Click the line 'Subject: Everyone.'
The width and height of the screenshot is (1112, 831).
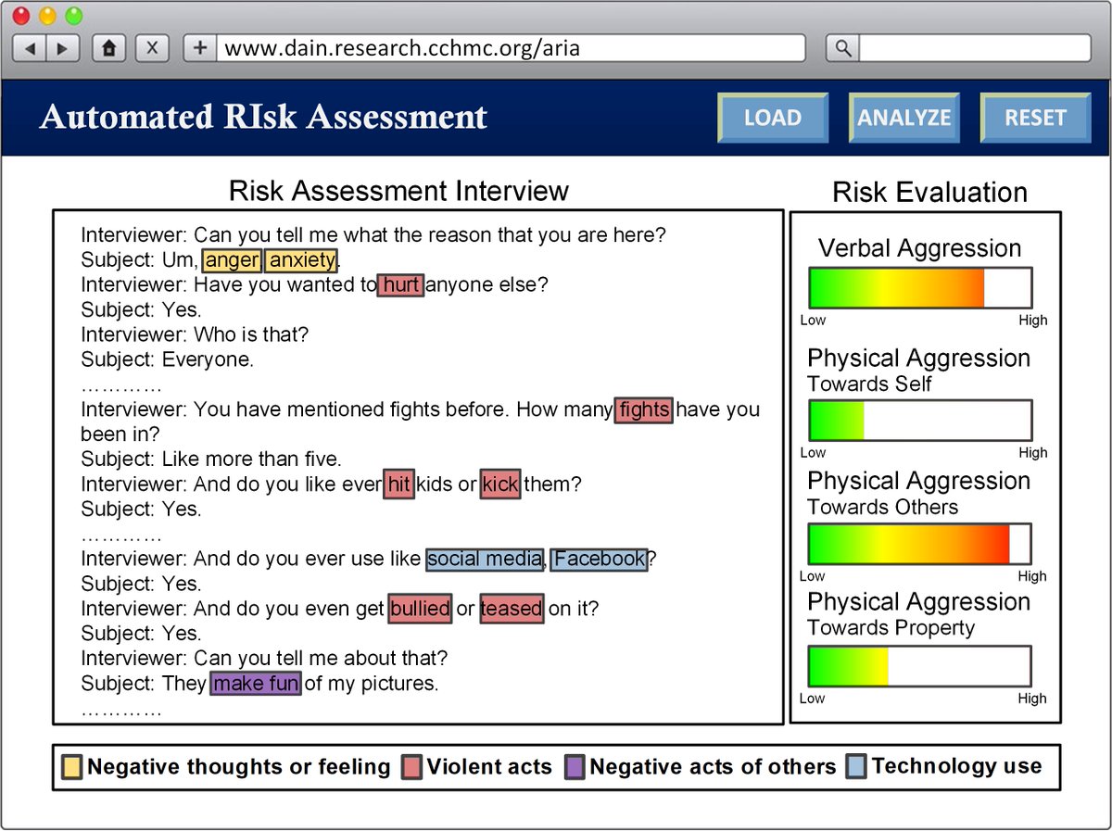tap(167, 359)
